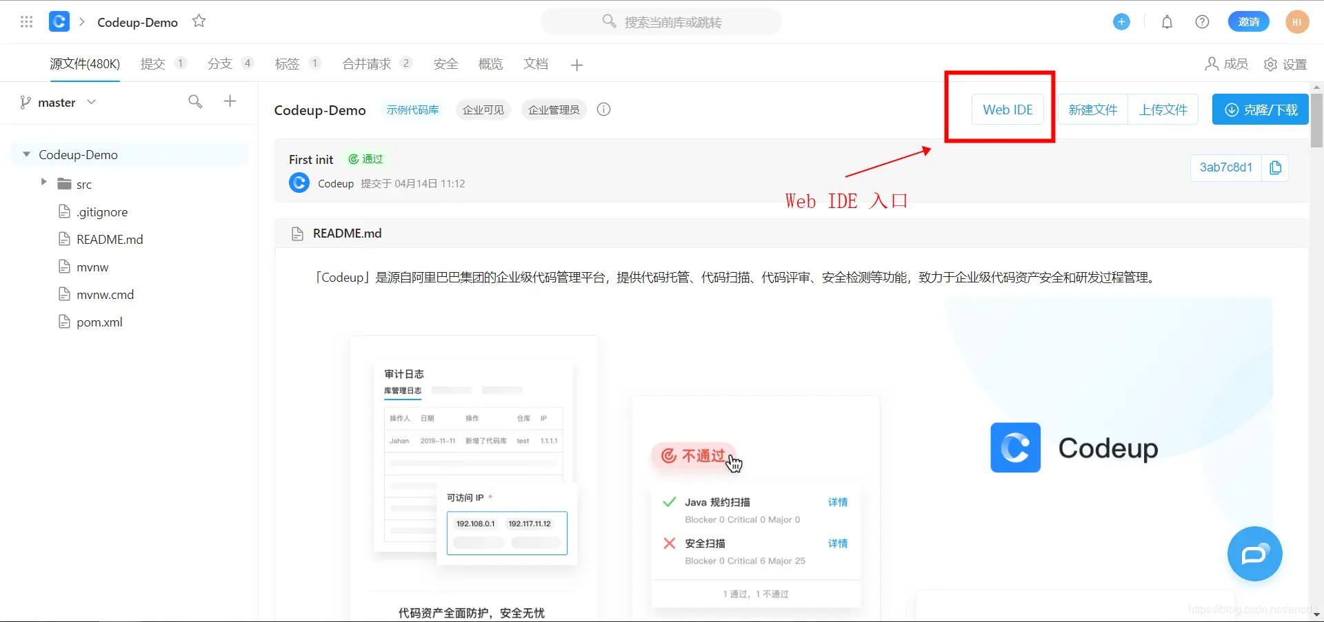Open the notifications bell

(1167, 21)
